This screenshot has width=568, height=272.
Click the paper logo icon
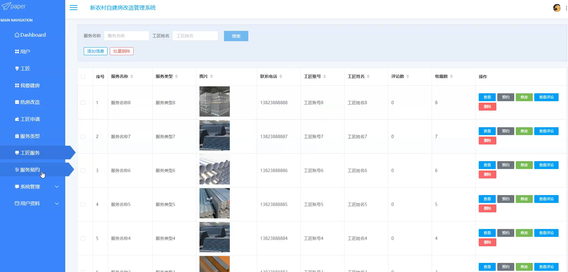click(6, 6)
